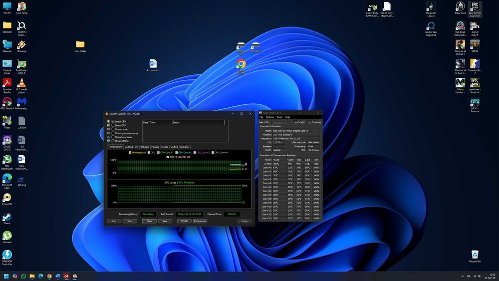The height and width of the screenshot is (281, 499).
Task: Open the This PC desktop icon
Action: pos(7,8)
